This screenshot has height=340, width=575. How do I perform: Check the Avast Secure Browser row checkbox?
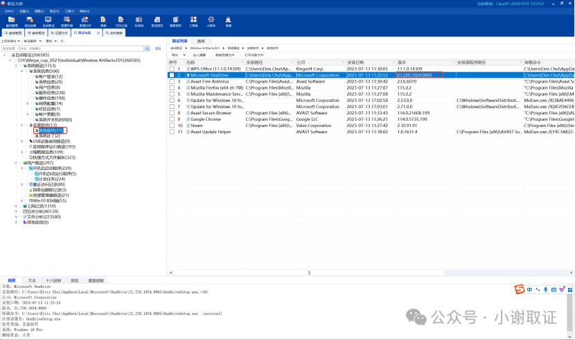click(172, 113)
